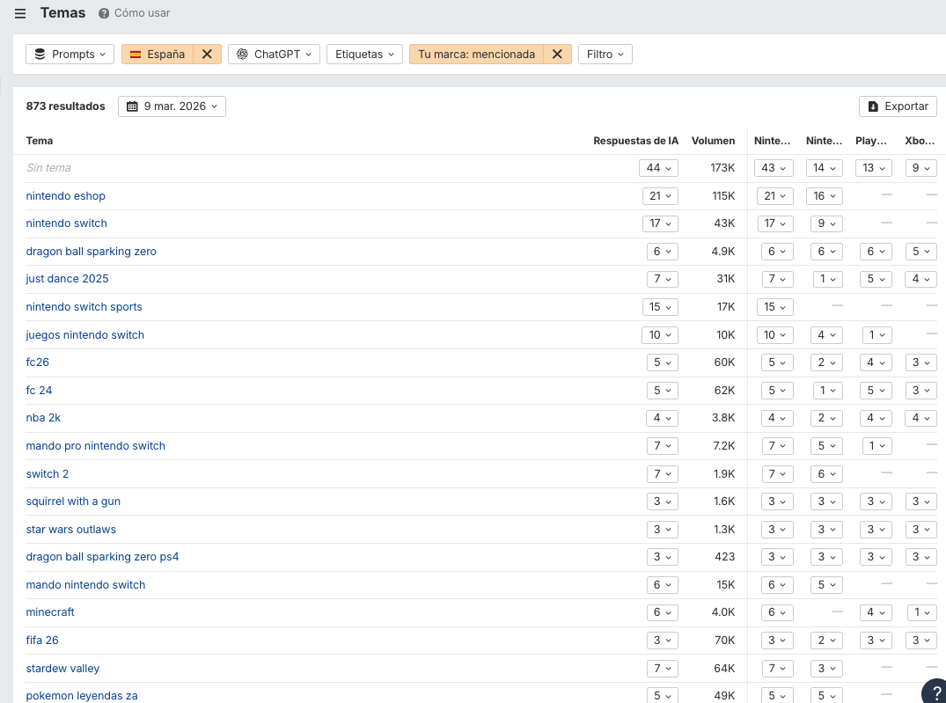946x703 pixels.
Task: Open the Filtro dropdown
Action: point(605,55)
